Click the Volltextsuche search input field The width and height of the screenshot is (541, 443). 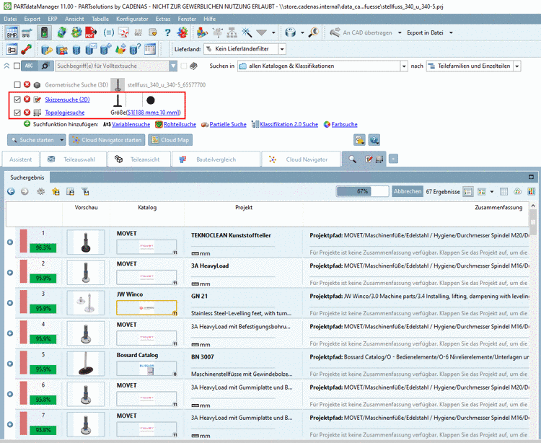[112, 66]
